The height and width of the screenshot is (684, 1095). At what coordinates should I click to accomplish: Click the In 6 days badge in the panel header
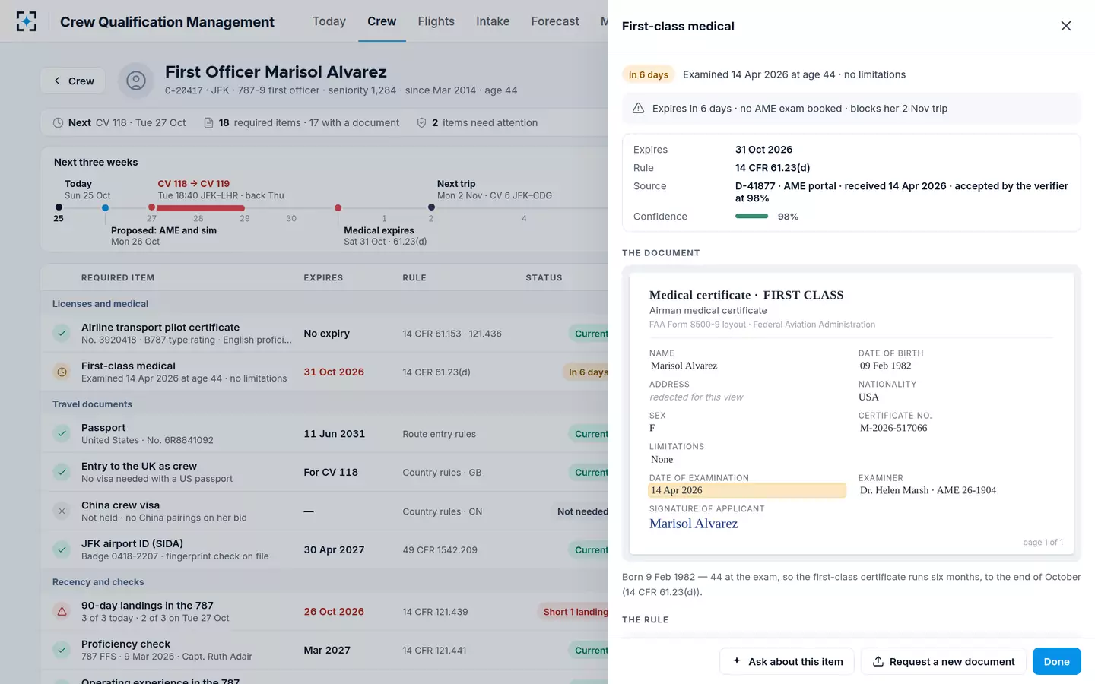tap(649, 74)
